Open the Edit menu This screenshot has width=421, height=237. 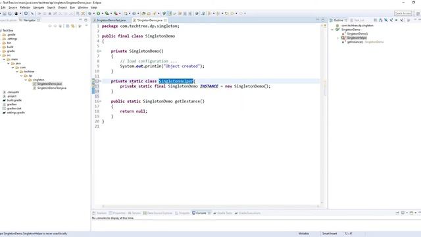3,7
